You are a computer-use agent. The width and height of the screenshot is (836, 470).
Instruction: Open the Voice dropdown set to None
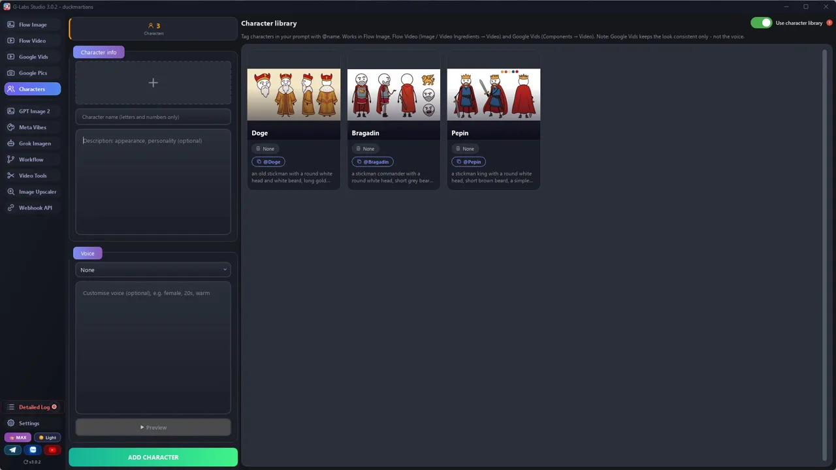153,270
